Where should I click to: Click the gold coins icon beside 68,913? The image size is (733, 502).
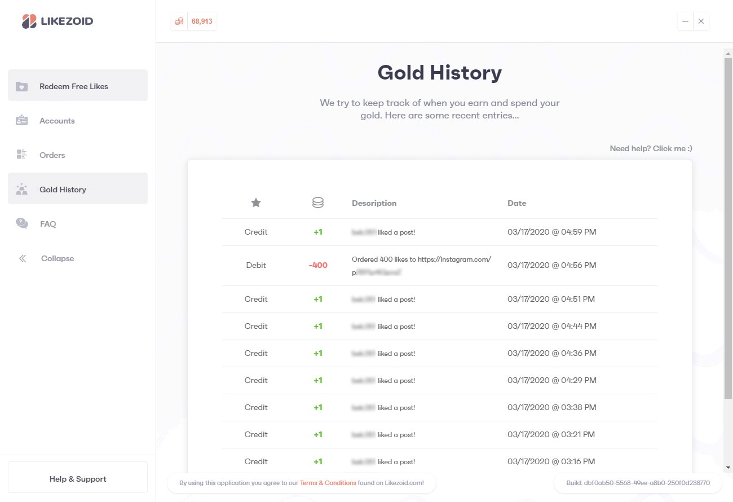point(179,21)
